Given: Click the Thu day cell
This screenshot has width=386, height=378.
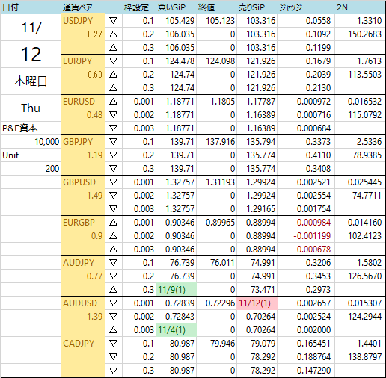Looking at the screenshot, I should tap(31, 108).
